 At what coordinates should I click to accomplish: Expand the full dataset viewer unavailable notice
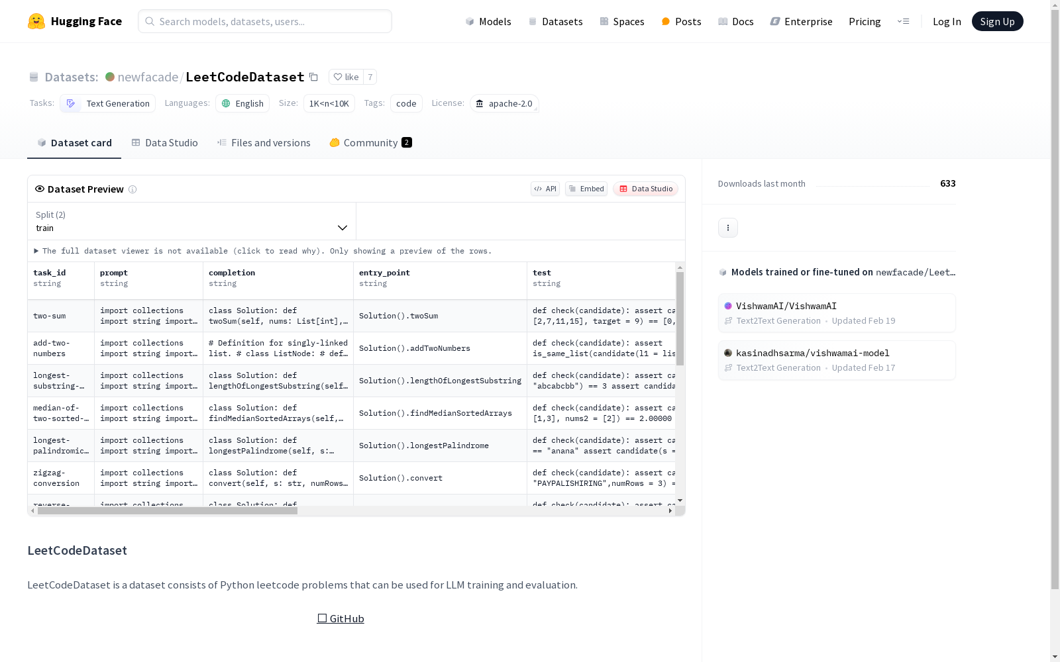point(263,251)
